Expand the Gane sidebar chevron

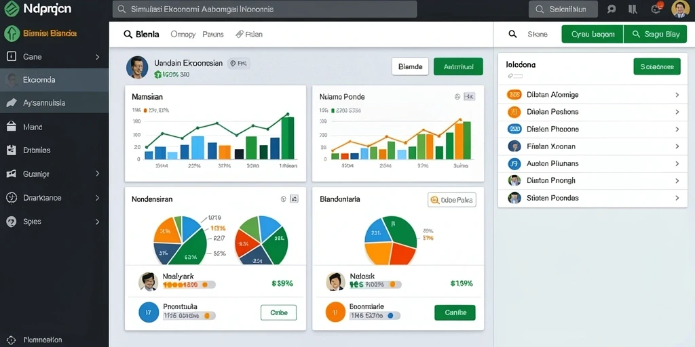(x=98, y=57)
